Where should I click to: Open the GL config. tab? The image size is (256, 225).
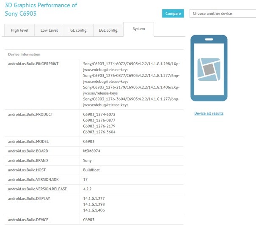click(79, 30)
